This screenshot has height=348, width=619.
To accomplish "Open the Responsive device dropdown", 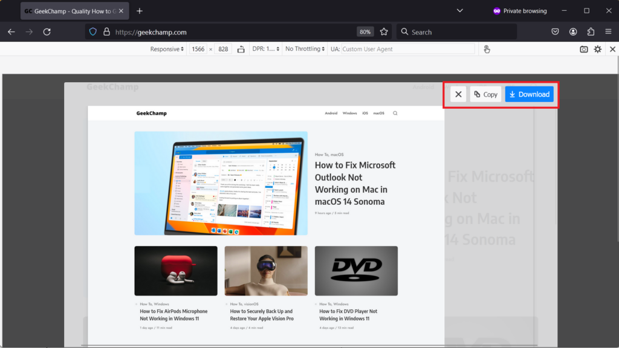I will coord(167,50).
